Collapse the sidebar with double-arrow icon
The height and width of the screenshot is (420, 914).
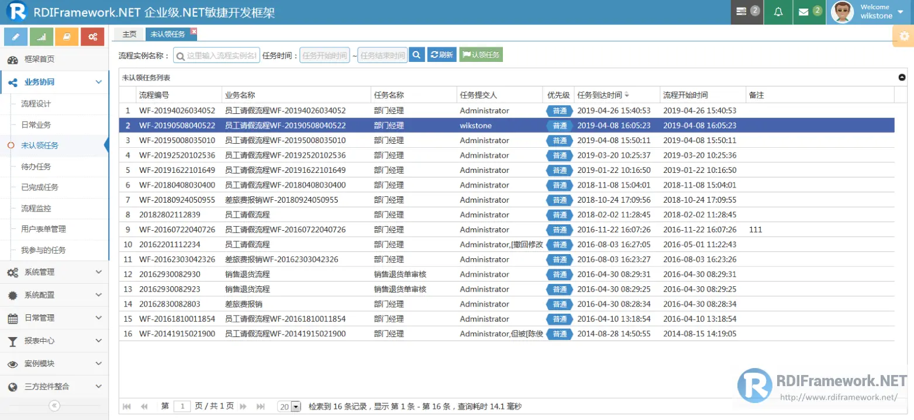coord(54,406)
